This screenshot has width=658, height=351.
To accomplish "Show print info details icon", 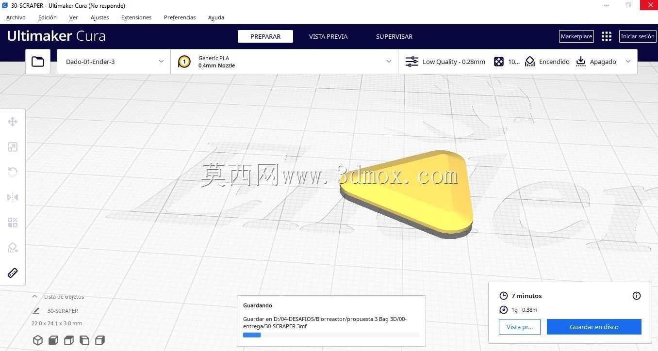I will tap(637, 296).
